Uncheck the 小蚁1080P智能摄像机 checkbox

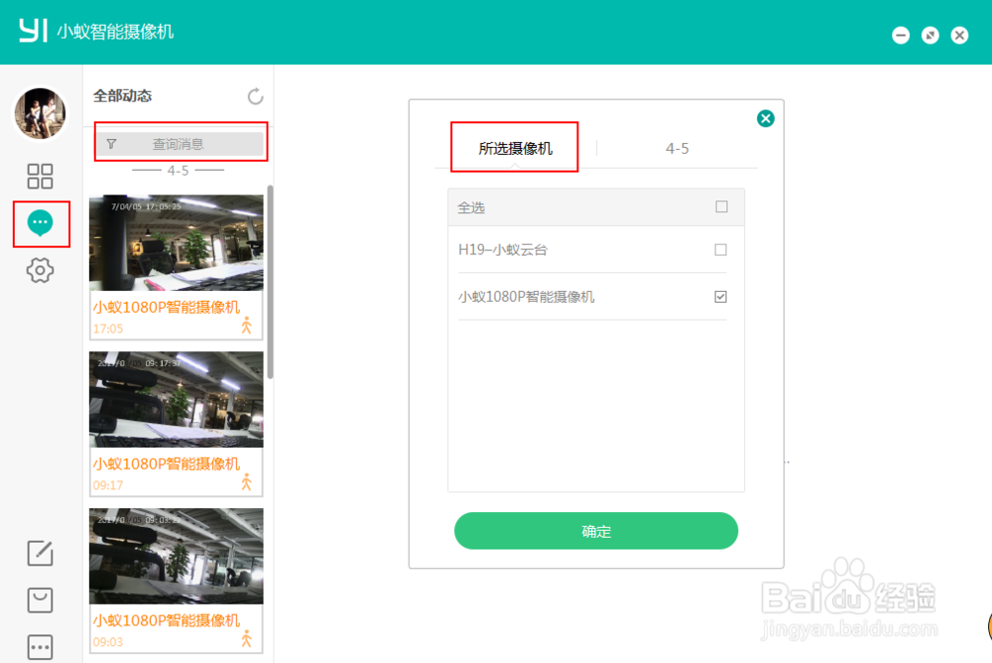721,296
